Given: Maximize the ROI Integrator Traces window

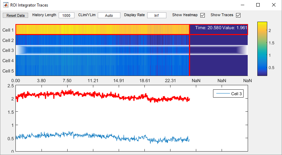Looking at the screenshot, I should [x=258, y=5].
